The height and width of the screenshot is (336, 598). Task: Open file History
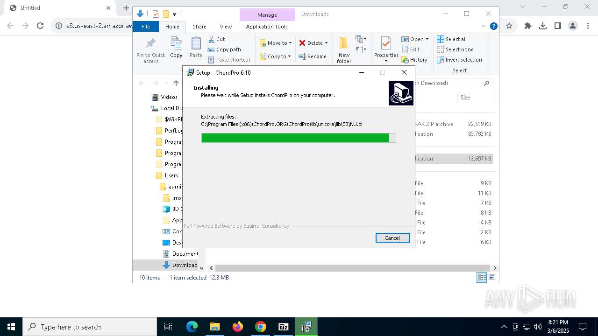(414, 60)
